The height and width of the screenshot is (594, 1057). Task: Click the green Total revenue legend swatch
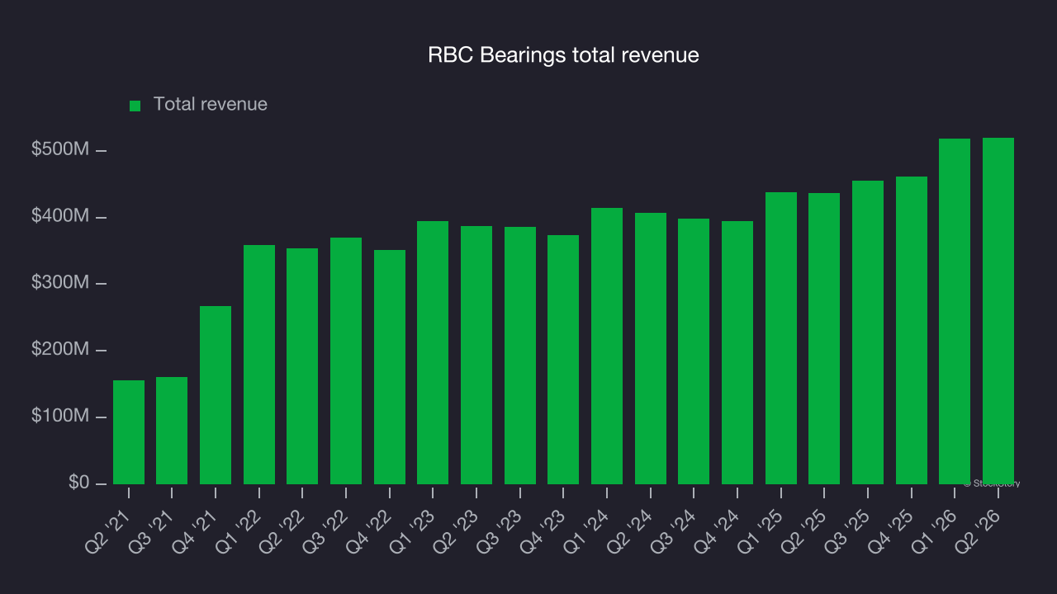point(135,106)
